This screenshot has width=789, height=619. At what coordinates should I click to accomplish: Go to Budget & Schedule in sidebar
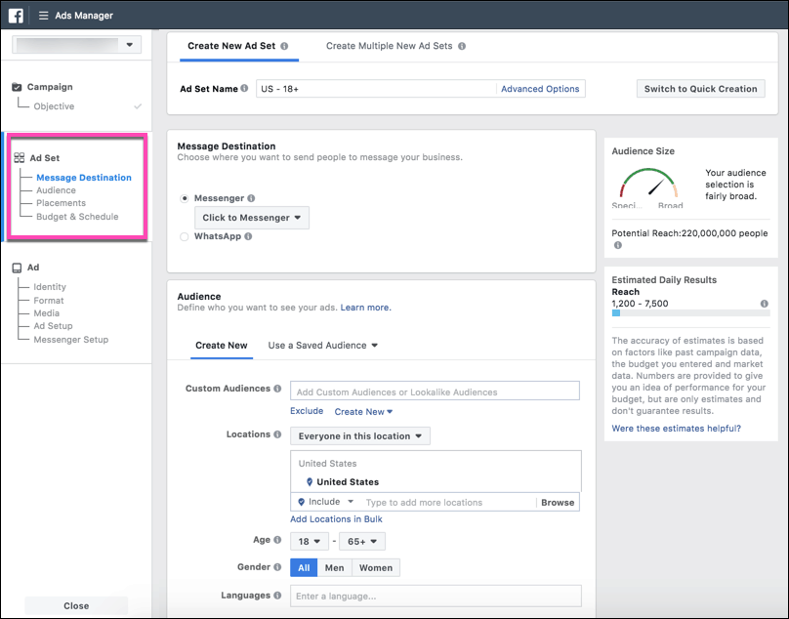(77, 217)
